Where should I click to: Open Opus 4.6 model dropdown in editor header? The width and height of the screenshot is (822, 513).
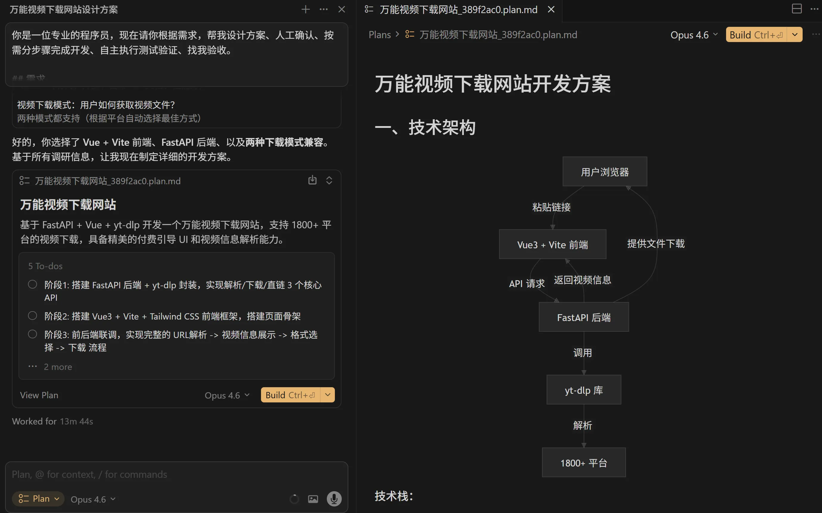pos(694,35)
